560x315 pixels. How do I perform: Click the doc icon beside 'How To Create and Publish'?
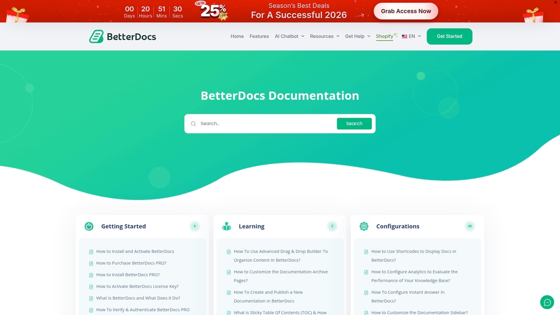point(228,292)
